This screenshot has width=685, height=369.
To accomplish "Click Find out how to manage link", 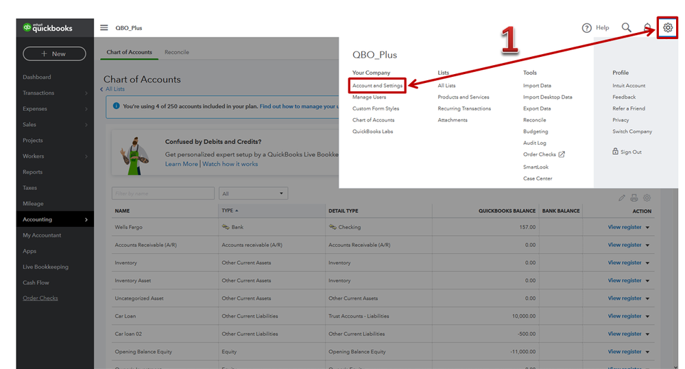I will [x=299, y=106].
